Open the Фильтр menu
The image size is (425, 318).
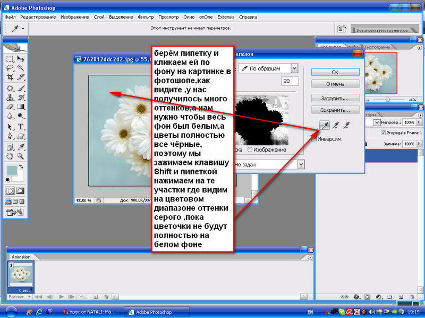[146, 17]
